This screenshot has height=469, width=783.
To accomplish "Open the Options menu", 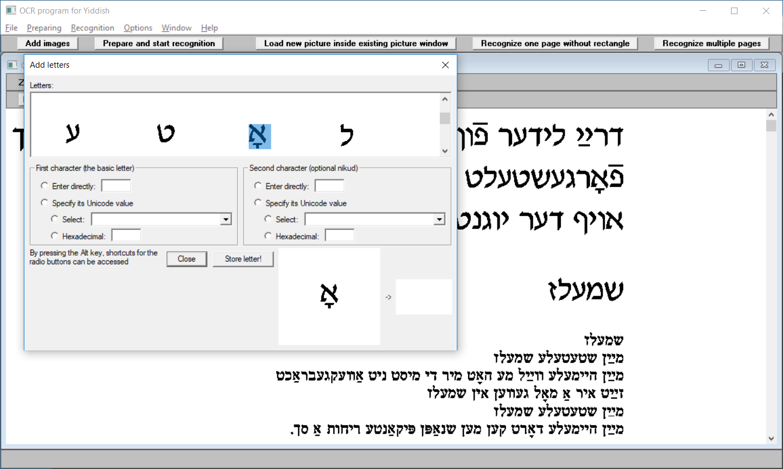I will [138, 28].
